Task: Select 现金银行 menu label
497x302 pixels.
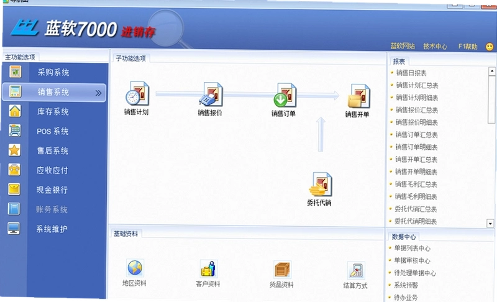Action: (52, 190)
